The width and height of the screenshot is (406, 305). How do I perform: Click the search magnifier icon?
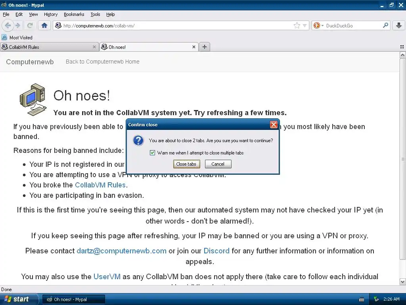tap(385, 25)
